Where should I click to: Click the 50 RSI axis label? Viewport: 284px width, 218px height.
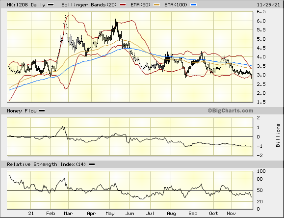coord(259,191)
